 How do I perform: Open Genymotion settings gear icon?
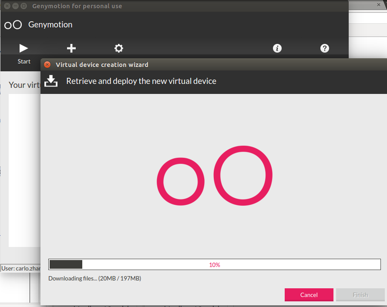pos(119,48)
